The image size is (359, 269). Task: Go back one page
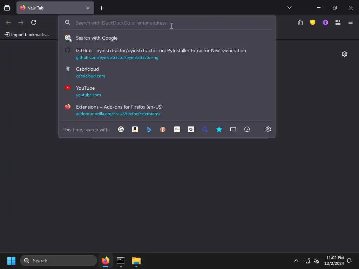pos(8,22)
